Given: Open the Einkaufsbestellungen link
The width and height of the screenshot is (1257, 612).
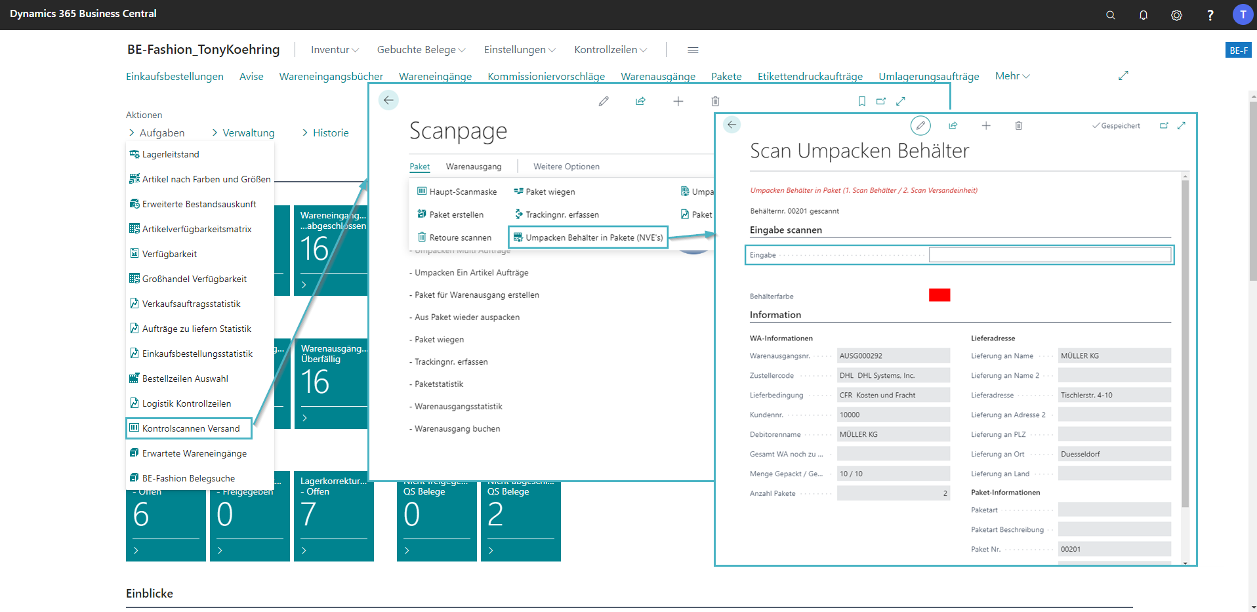Looking at the screenshot, I should (175, 77).
